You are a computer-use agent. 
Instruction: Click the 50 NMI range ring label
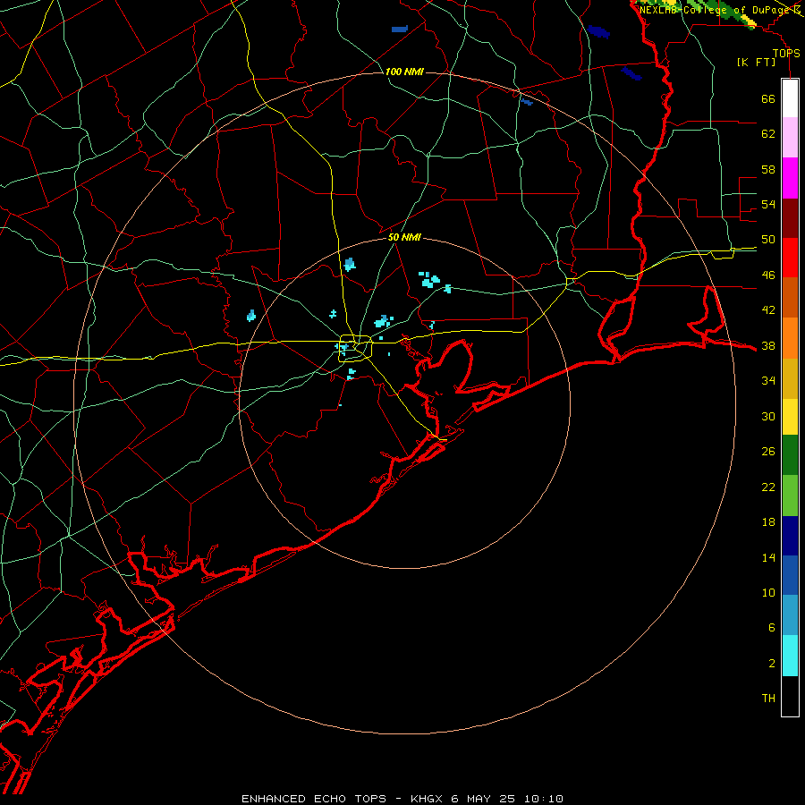coord(404,237)
